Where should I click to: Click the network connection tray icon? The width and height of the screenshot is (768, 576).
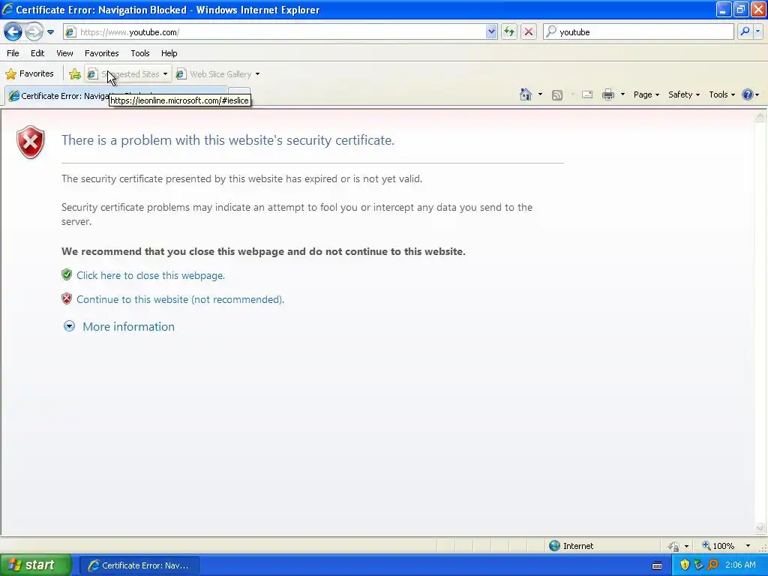[x=698, y=565]
